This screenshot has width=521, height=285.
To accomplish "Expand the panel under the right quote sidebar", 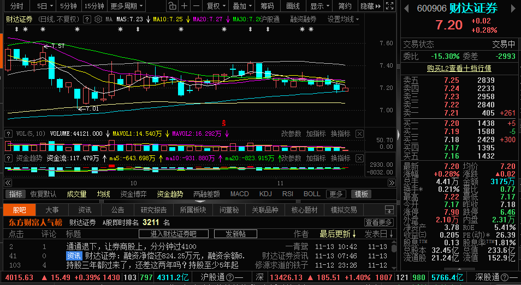I will click(460, 269).
